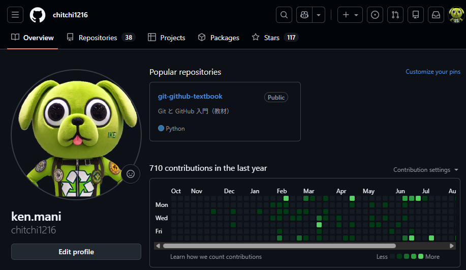Click the brightest green legend square next to More
This screenshot has height=270, width=466.
[421, 256]
